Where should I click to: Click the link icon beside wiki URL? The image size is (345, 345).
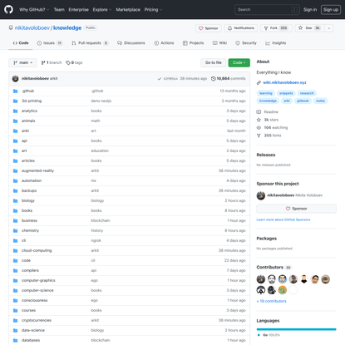click(x=259, y=82)
